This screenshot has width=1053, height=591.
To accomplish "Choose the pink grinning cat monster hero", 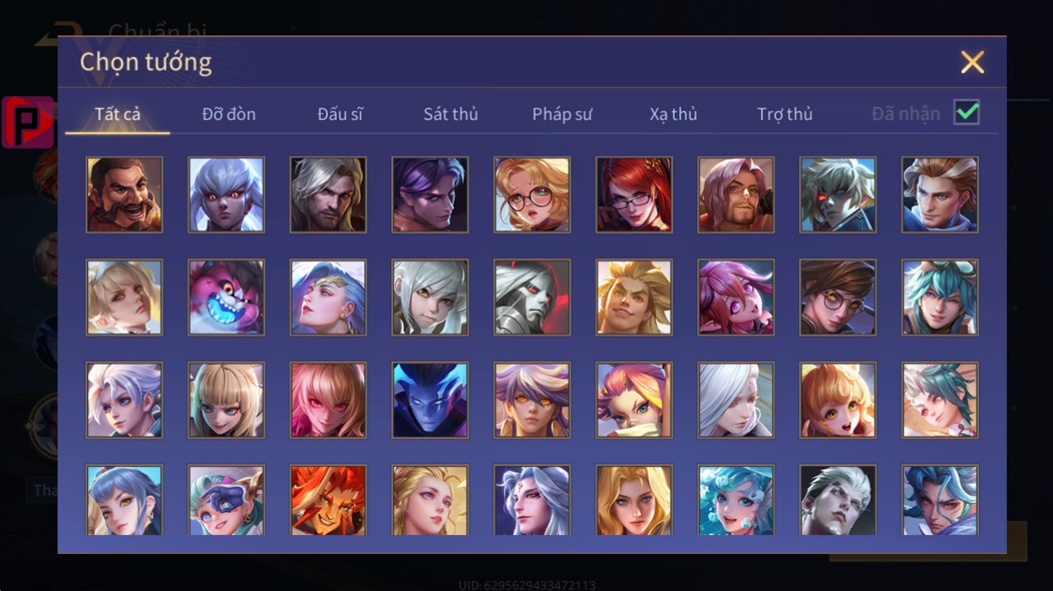I will 226,298.
